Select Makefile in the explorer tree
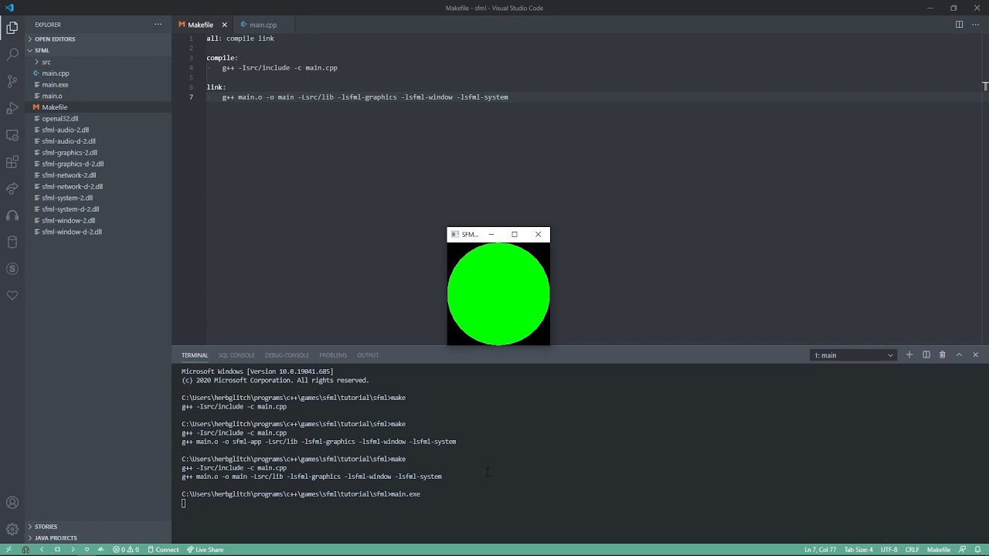 coord(98,107)
